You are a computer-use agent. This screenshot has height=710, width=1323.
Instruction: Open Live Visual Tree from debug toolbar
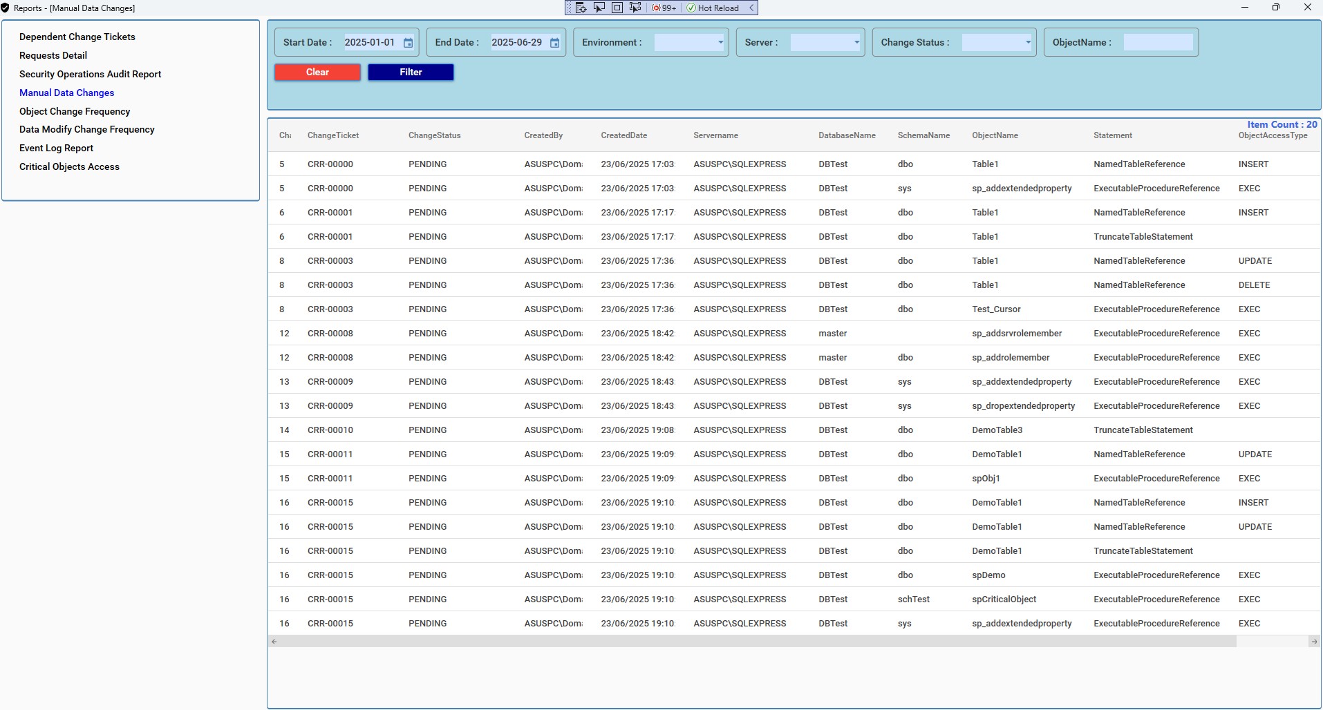pyautogui.click(x=581, y=8)
